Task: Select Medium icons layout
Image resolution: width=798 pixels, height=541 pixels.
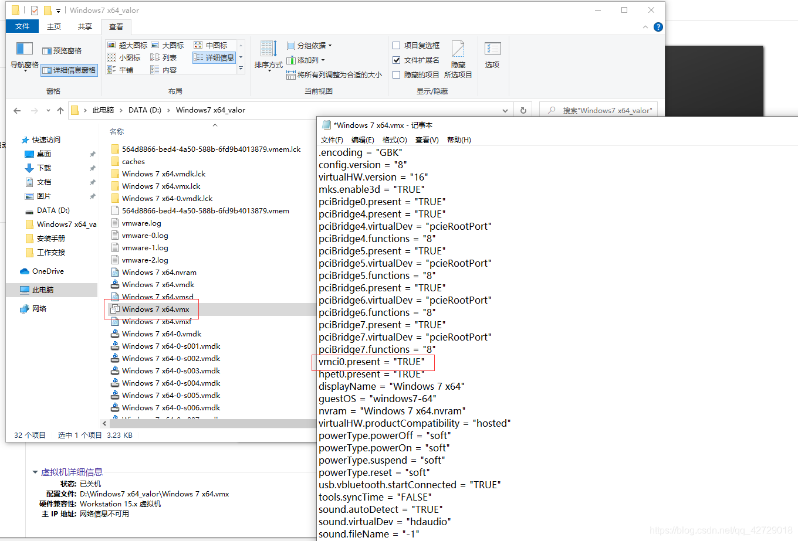Action: 211,45
